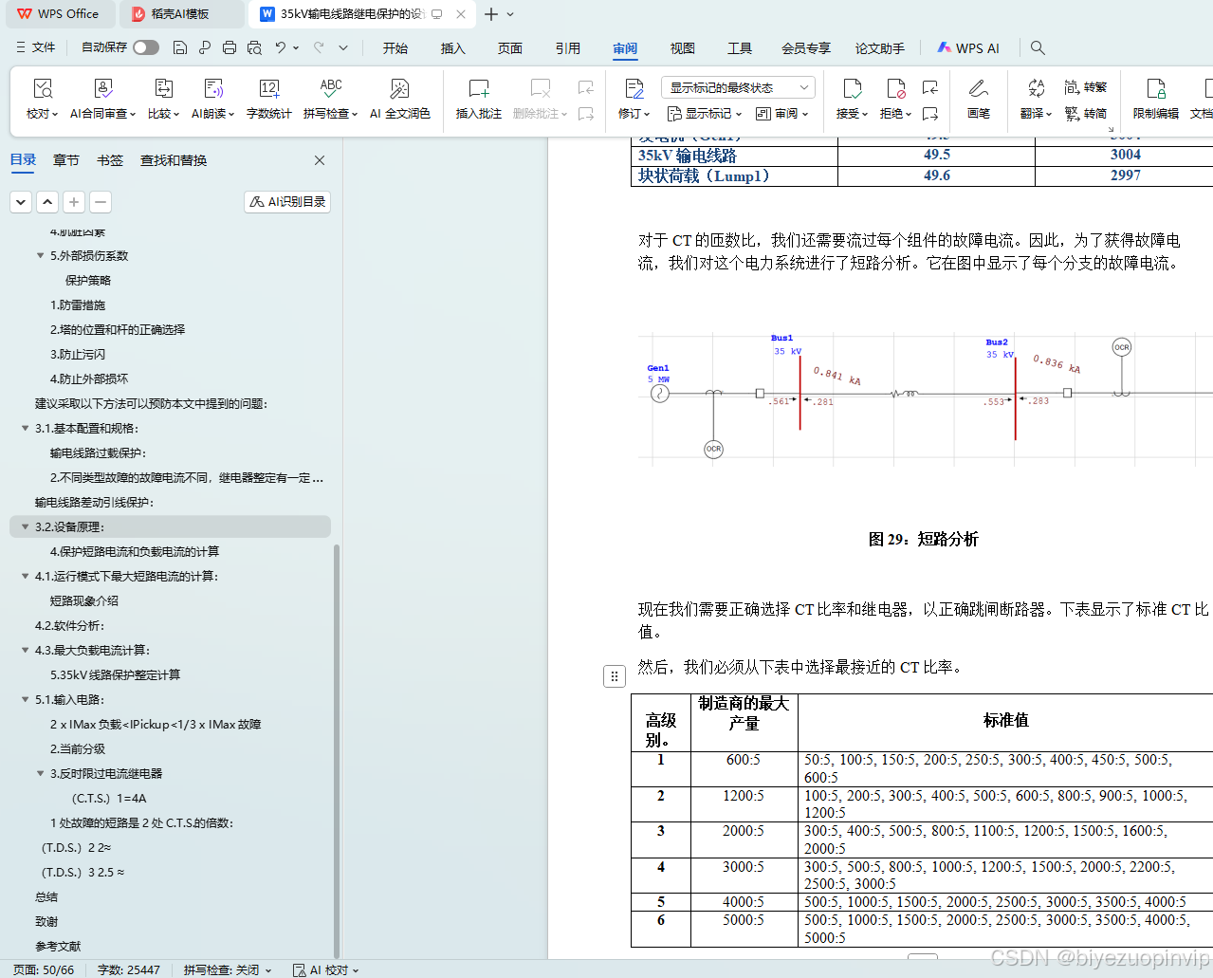This screenshot has width=1213, height=978.
Task: Open the 校对 proofreading tool
Action: [x=43, y=100]
